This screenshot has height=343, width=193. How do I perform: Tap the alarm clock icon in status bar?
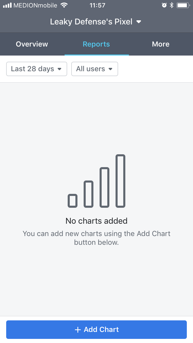point(165,5)
